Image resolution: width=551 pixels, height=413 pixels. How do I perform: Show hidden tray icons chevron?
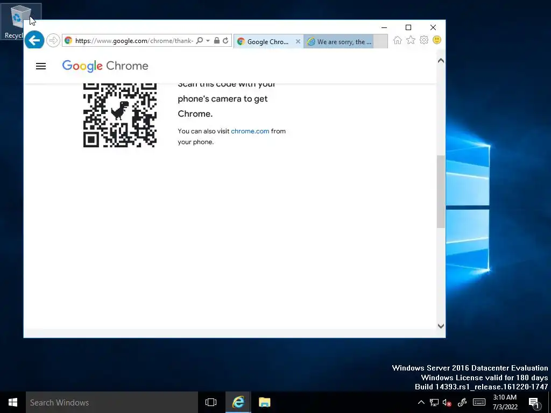[421, 402]
